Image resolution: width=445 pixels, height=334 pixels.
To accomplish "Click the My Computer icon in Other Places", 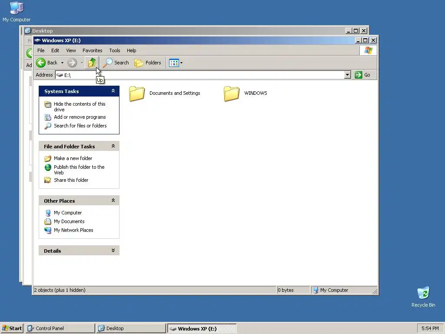I will tap(48, 213).
